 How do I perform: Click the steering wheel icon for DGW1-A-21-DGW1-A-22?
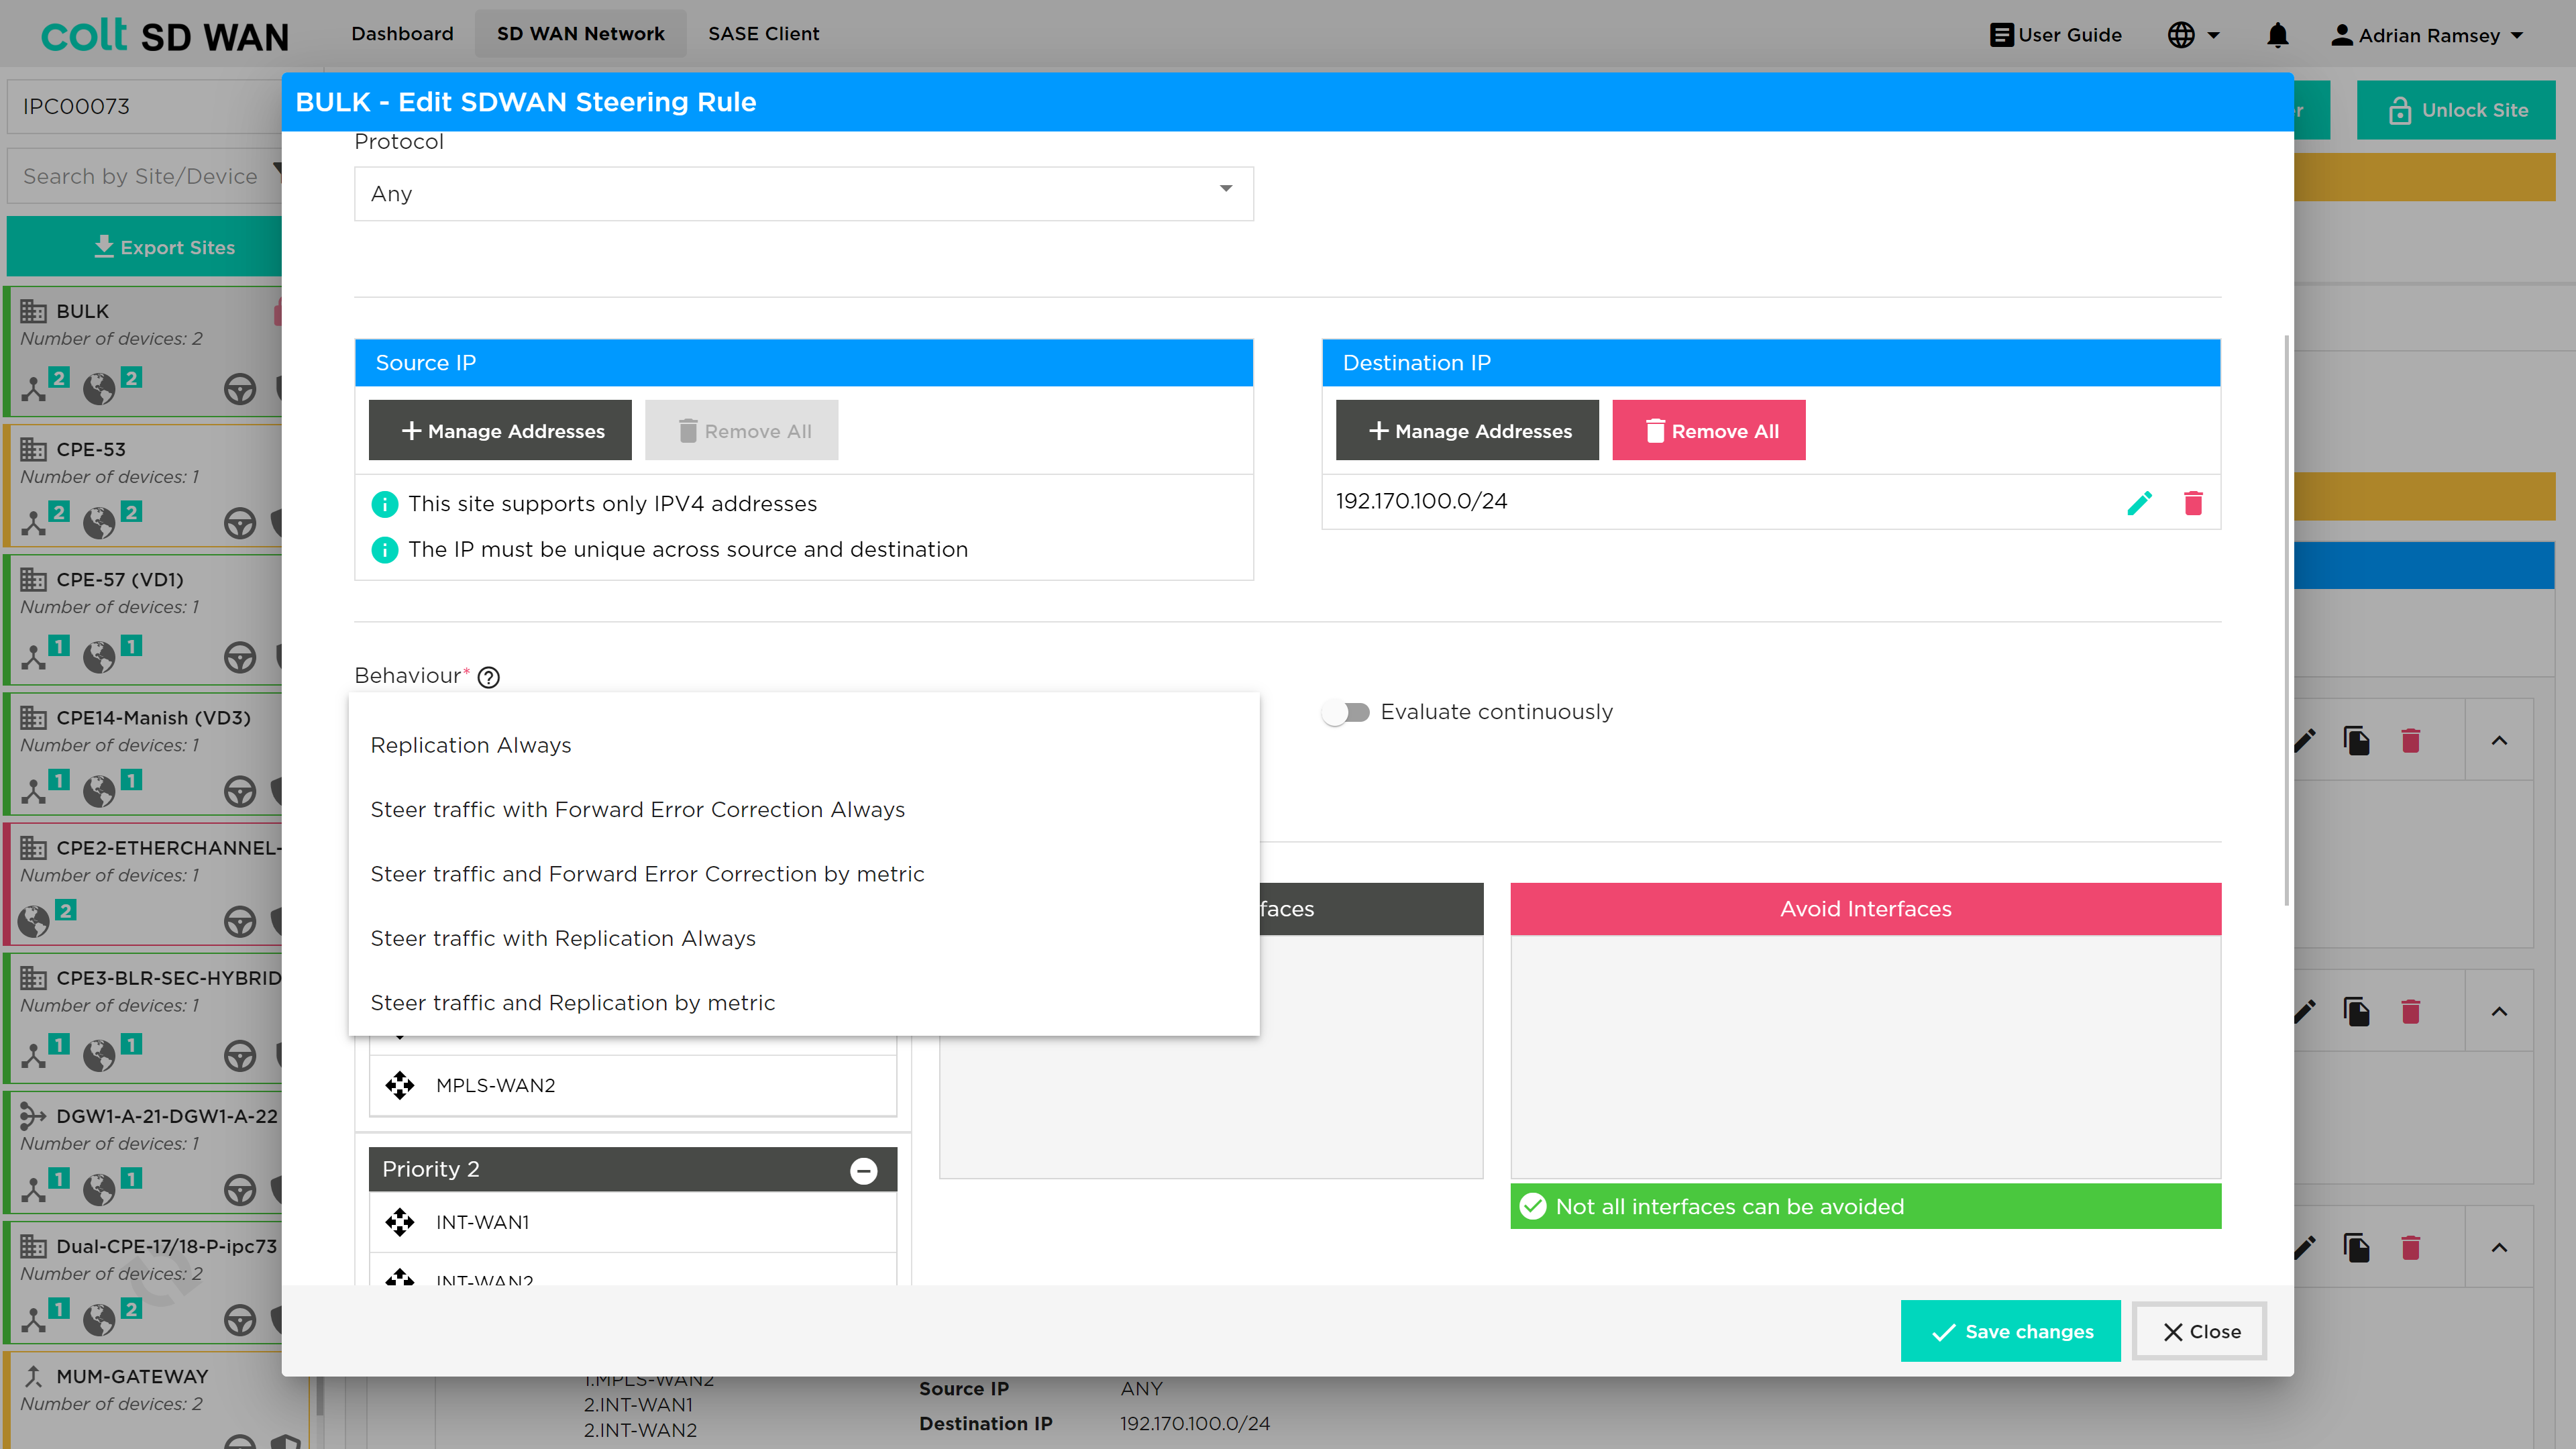click(240, 1189)
